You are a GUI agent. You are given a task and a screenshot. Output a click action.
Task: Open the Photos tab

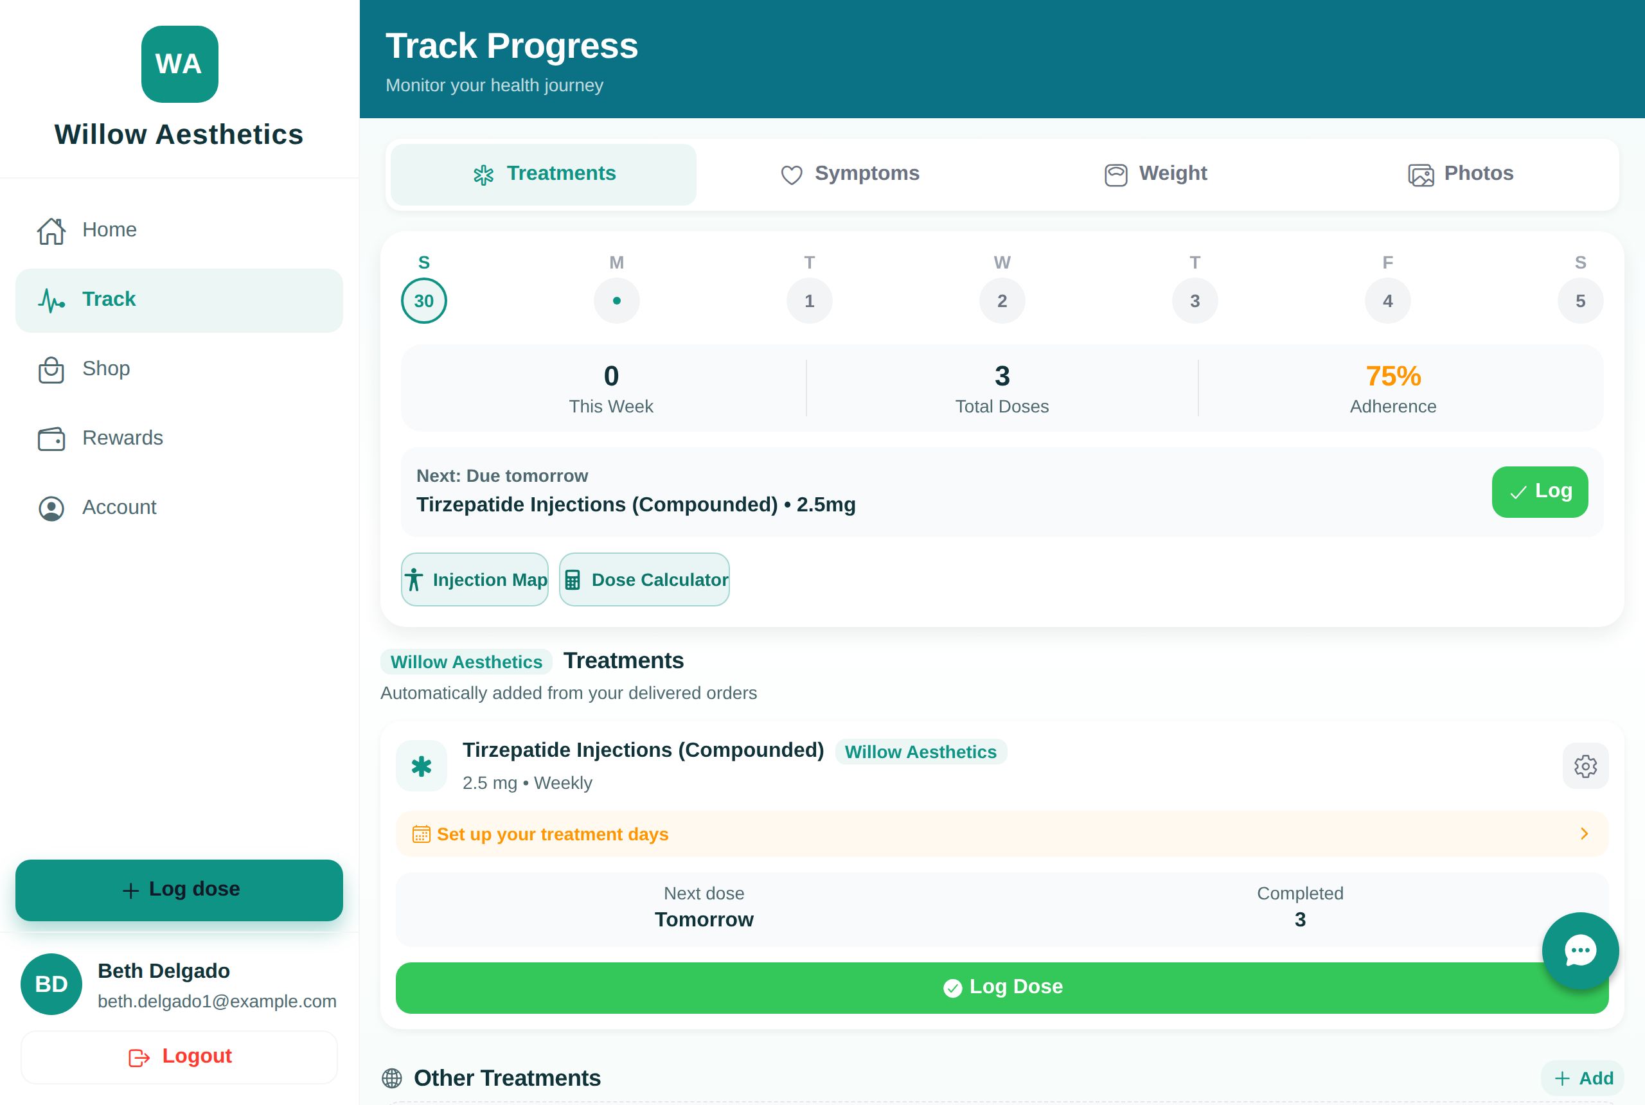(1461, 174)
